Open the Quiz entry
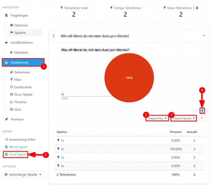 pos(15,109)
